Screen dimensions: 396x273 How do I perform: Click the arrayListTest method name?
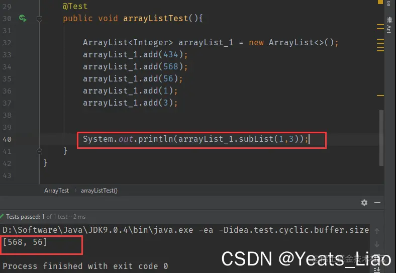pyautogui.click(x=156, y=19)
